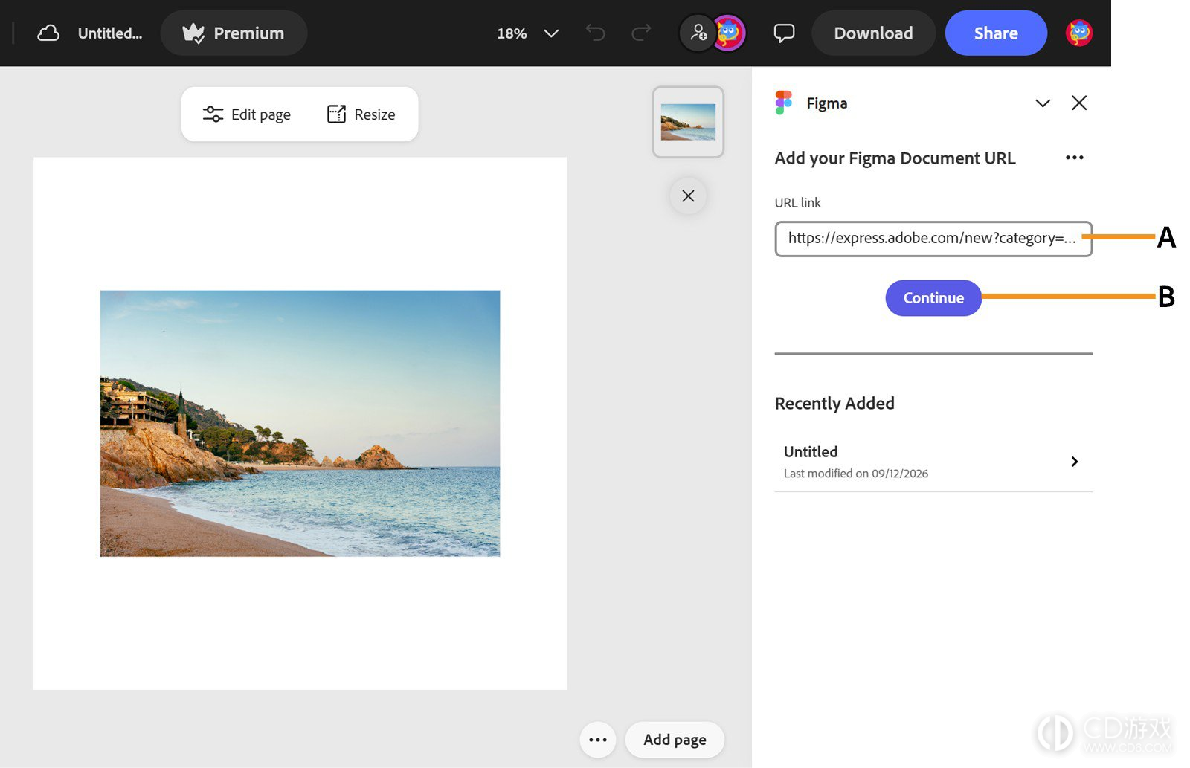Viewport: 1190px width, 768px height.
Task: Open the account profile avatar
Action: [1079, 33]
